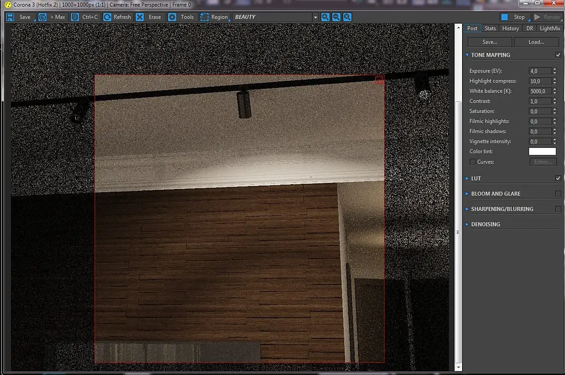Click the Ctrl+C copy icon
565x375 pixels.
pos(75,17)
